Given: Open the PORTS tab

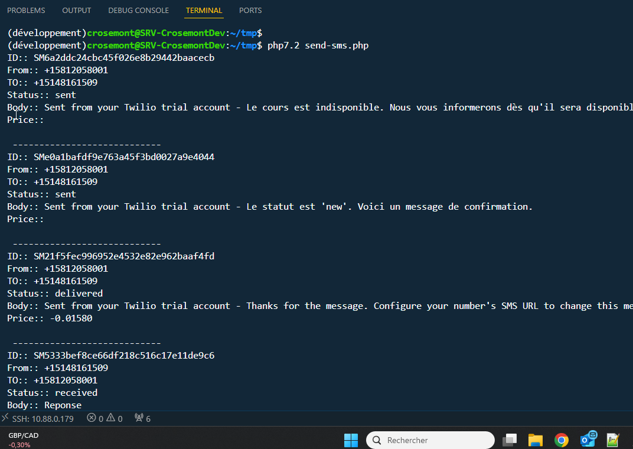Looking at the screenshot, I should click(250, 11).
